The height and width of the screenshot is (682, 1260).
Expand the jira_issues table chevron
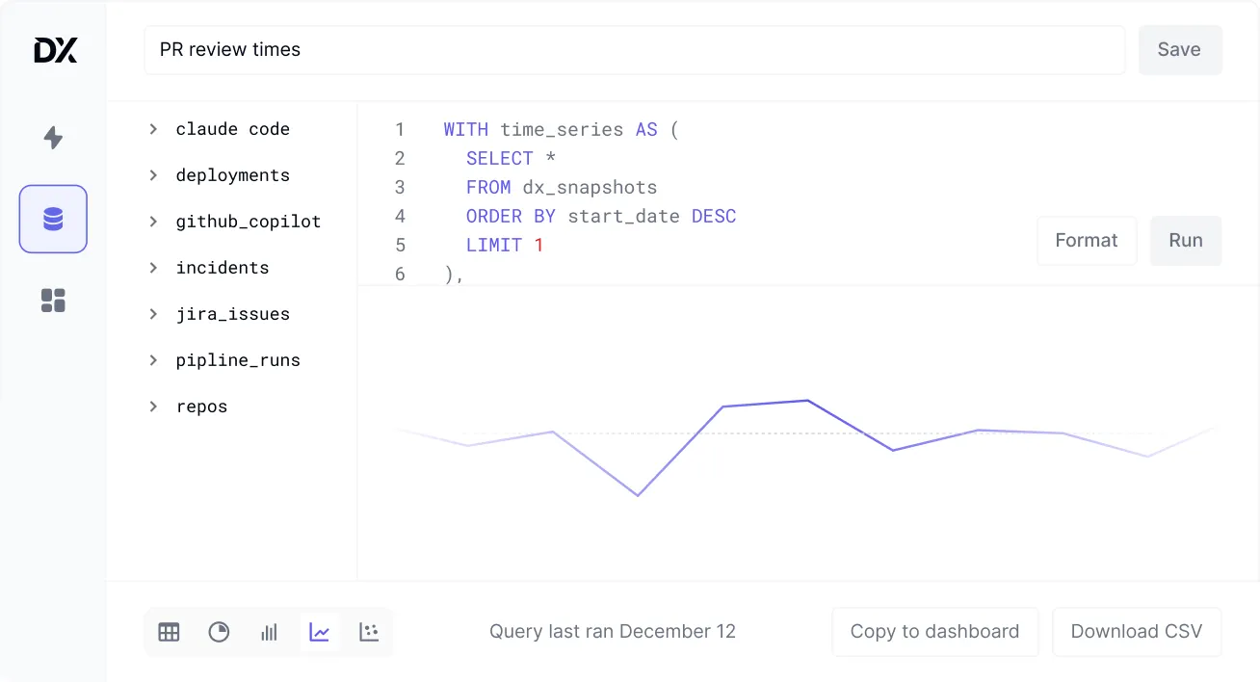point(153,313)
